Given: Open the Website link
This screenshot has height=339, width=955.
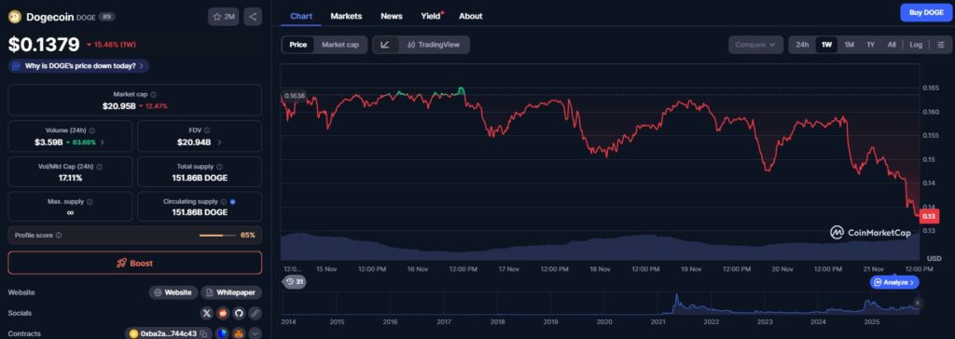Looking at the screenshot, I should click(x=173, y=292).
